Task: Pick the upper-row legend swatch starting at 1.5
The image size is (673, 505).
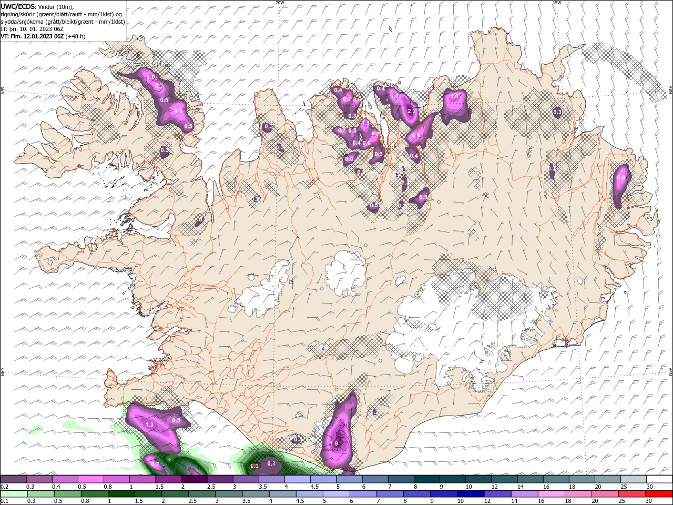Action: point(168,479)
